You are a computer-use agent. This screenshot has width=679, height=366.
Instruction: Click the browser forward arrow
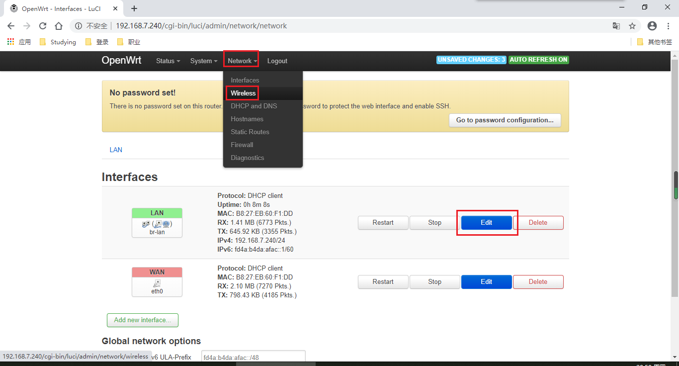27,26
